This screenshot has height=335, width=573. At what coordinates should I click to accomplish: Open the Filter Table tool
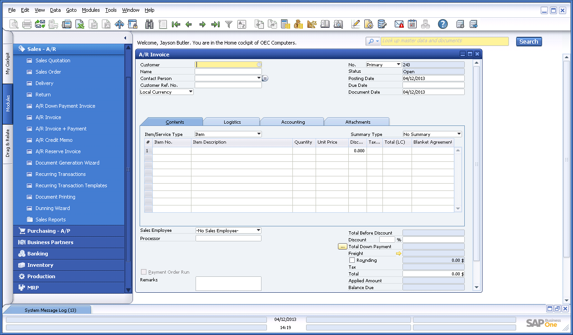229,24
